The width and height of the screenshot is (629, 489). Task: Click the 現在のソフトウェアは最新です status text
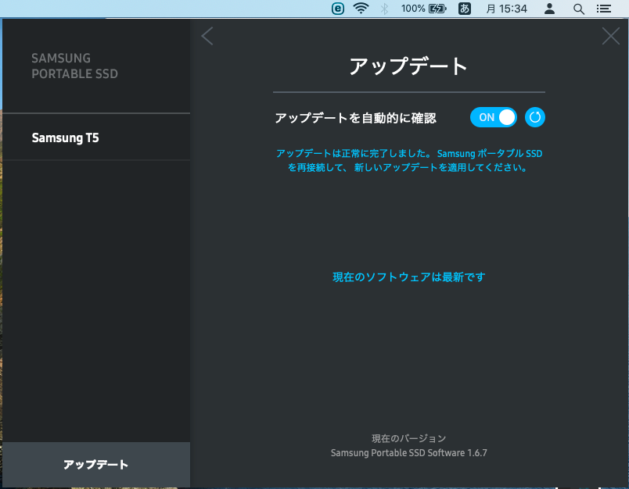click(409, 277)
